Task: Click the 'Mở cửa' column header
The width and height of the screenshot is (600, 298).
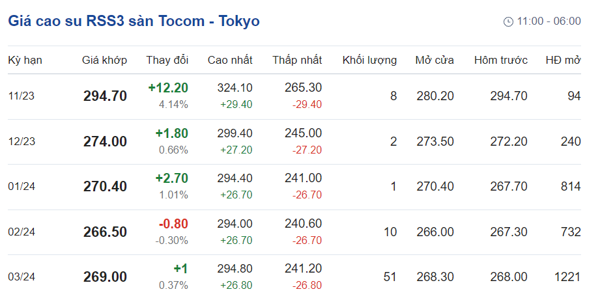Action: (x=435, y=61)
